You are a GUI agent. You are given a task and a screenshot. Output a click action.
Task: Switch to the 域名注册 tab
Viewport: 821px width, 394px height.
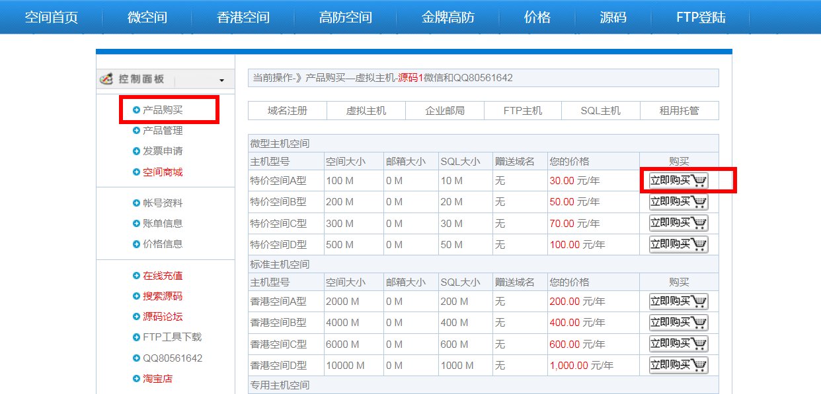point(288,111)
